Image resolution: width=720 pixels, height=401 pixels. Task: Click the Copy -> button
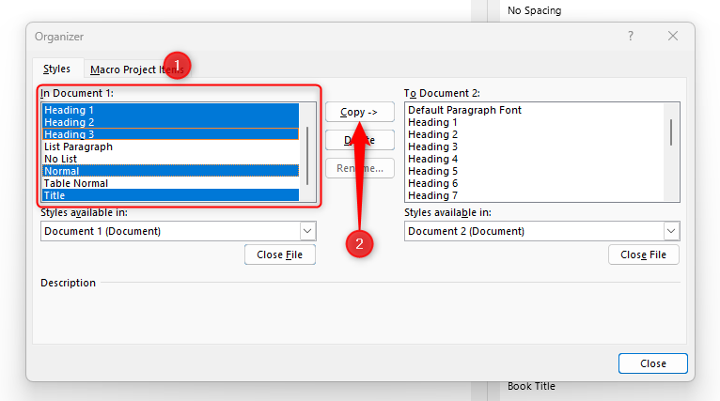(x=359, y=112)
